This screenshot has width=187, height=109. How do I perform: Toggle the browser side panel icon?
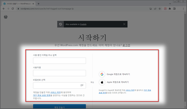click(x=174, y=9)
